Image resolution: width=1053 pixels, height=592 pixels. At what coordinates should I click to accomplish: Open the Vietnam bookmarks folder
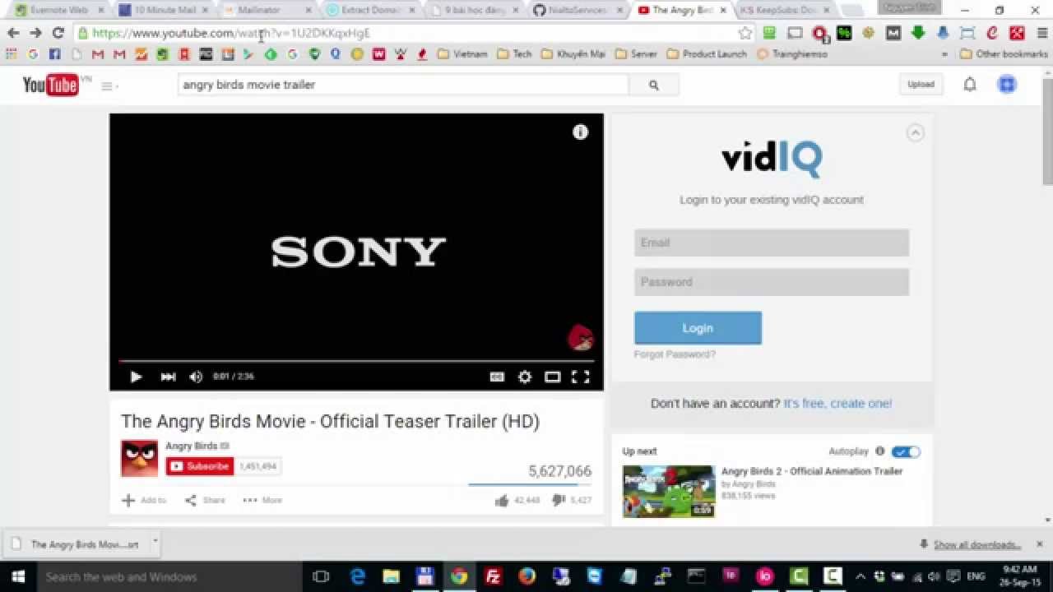pyautogui.click(x=462, y=53)
